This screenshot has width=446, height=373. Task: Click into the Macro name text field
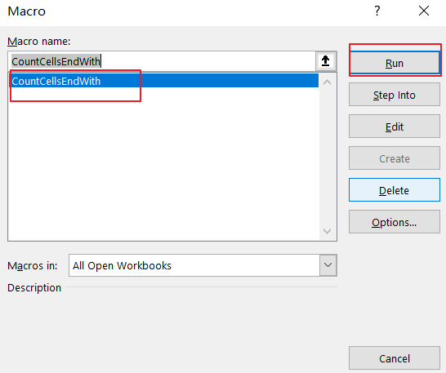tap(162, 61)
